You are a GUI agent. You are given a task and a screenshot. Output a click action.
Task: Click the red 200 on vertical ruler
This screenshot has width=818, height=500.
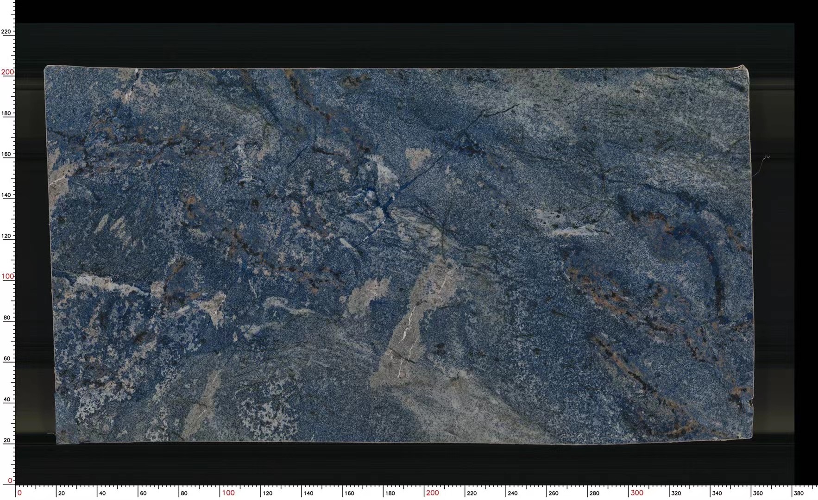click(7, 72)
